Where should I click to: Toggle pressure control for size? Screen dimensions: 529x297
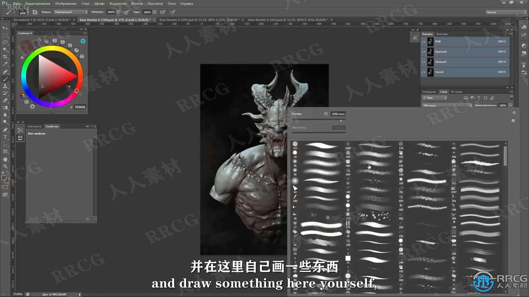click(x=173, y=12)
